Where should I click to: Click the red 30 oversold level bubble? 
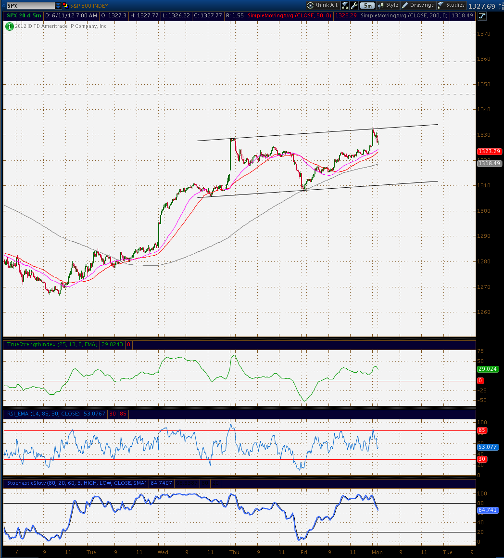click(481, 459)
